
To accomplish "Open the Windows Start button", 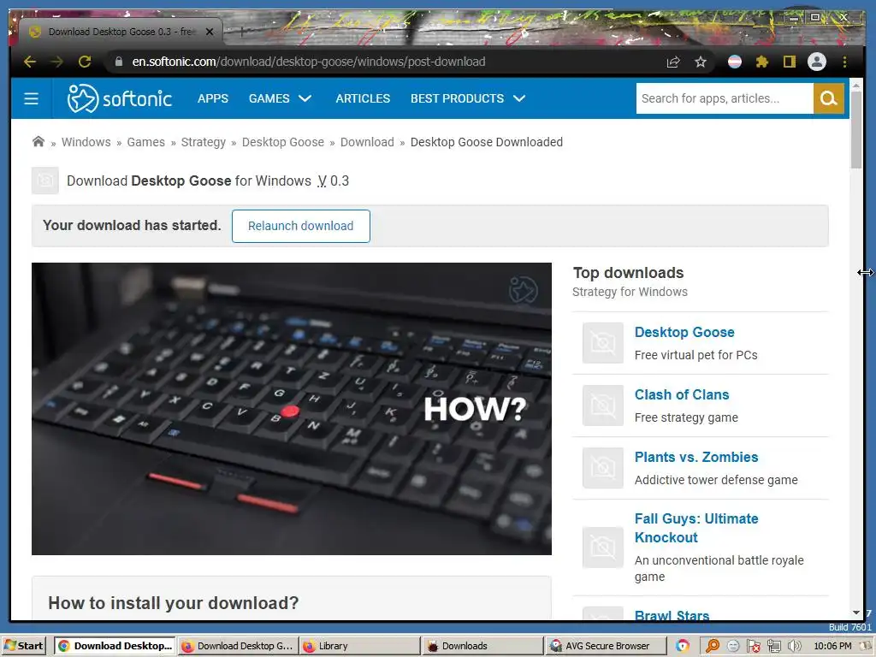I will point(23,646).
